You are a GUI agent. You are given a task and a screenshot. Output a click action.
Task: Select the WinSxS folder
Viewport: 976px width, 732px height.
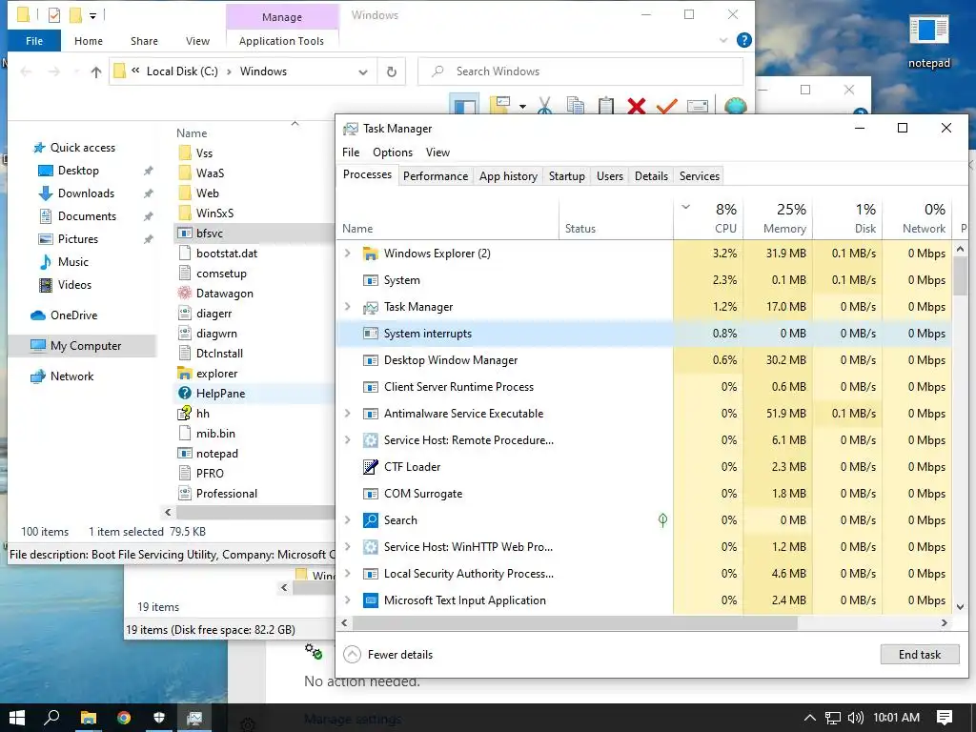pos(214,213)
